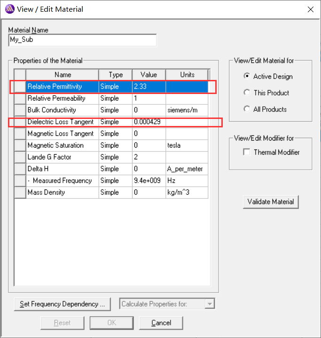
Task: Click the Hz units cell
Action: point(187,181)
